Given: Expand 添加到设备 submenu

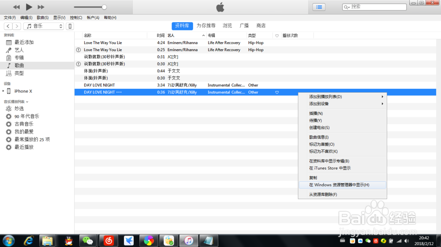Looking at the screenshot, I should point(343,104).
